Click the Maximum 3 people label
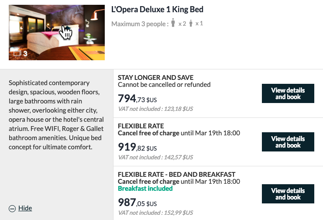The image size is (323, 220). (x=140, y=24)
